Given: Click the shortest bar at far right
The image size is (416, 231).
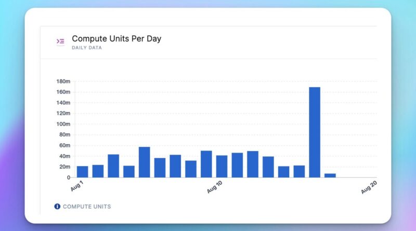Looking at the screenshot, I should click(330, 175).
